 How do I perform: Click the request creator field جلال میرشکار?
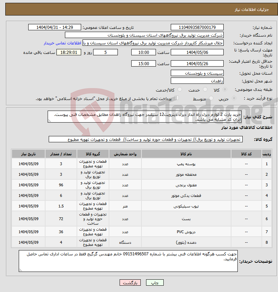click(x=153, y=43)
